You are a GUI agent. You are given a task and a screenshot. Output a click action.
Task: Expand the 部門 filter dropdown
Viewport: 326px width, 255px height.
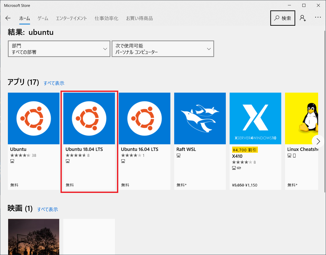[59, 49]
